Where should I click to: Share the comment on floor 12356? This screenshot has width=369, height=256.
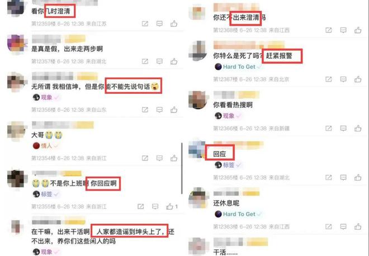pos(145,110)
